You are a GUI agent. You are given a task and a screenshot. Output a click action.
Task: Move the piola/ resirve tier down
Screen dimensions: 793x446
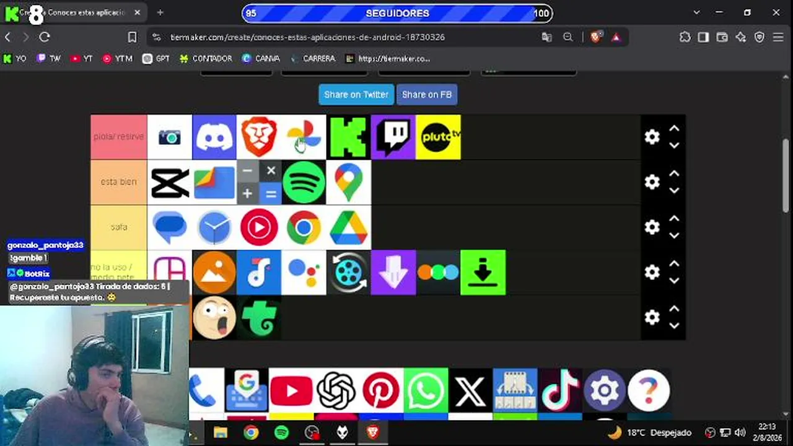[674, 146]
